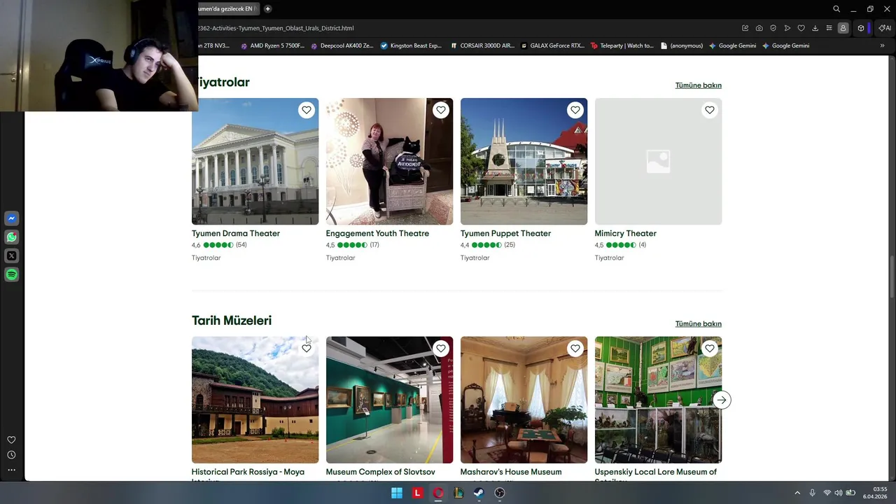Open the Windows Start menu

click(397, 493)
